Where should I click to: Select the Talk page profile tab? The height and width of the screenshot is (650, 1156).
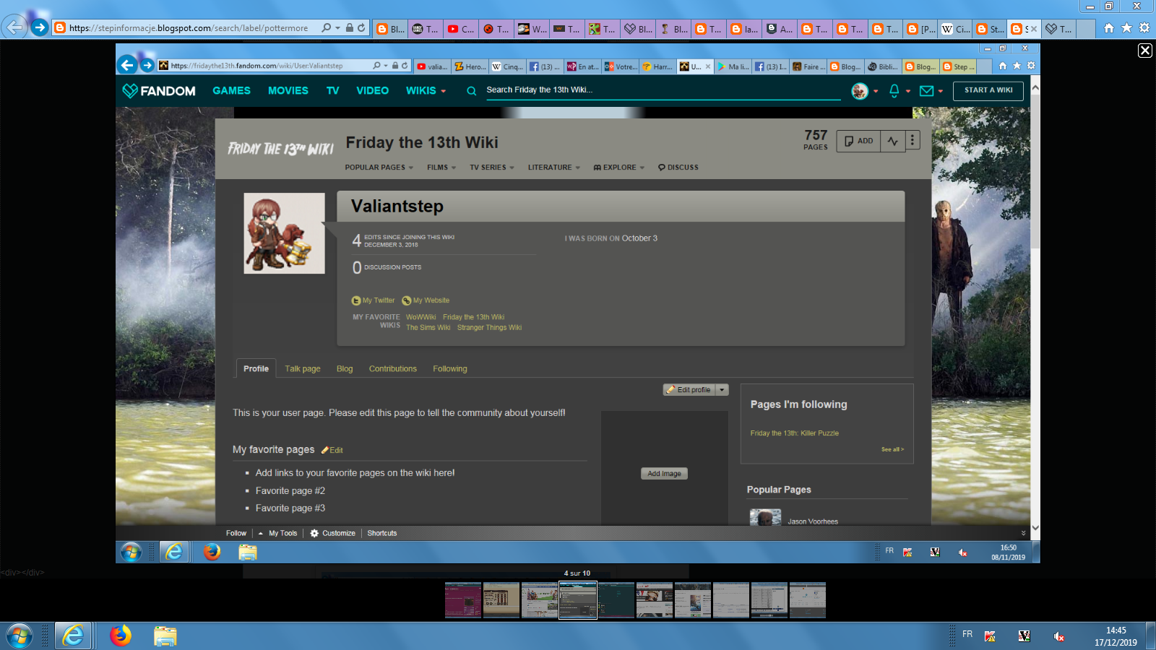click(x=303, y=369)
